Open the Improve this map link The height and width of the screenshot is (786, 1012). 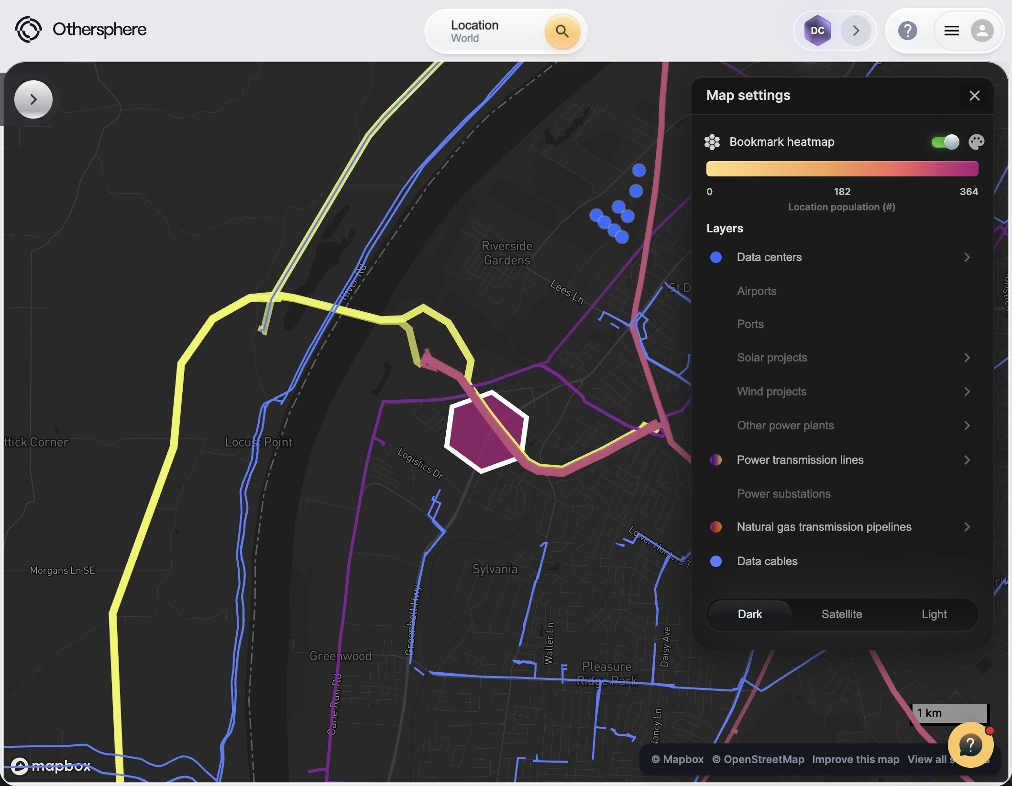855,759
